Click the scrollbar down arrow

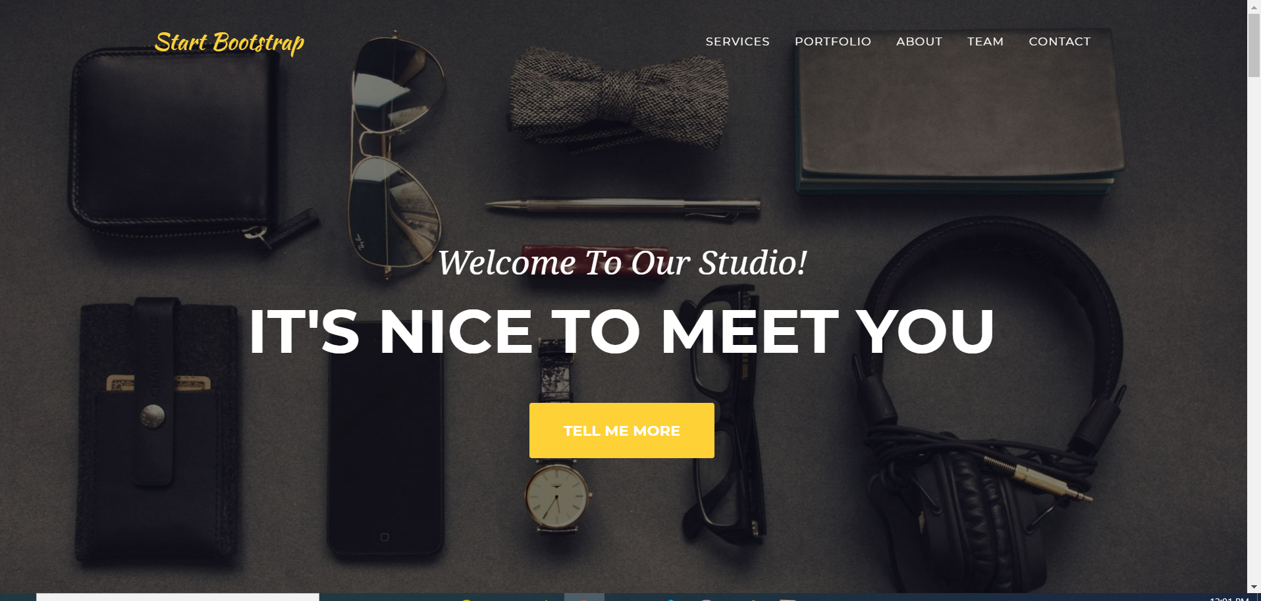(1254, 587)
